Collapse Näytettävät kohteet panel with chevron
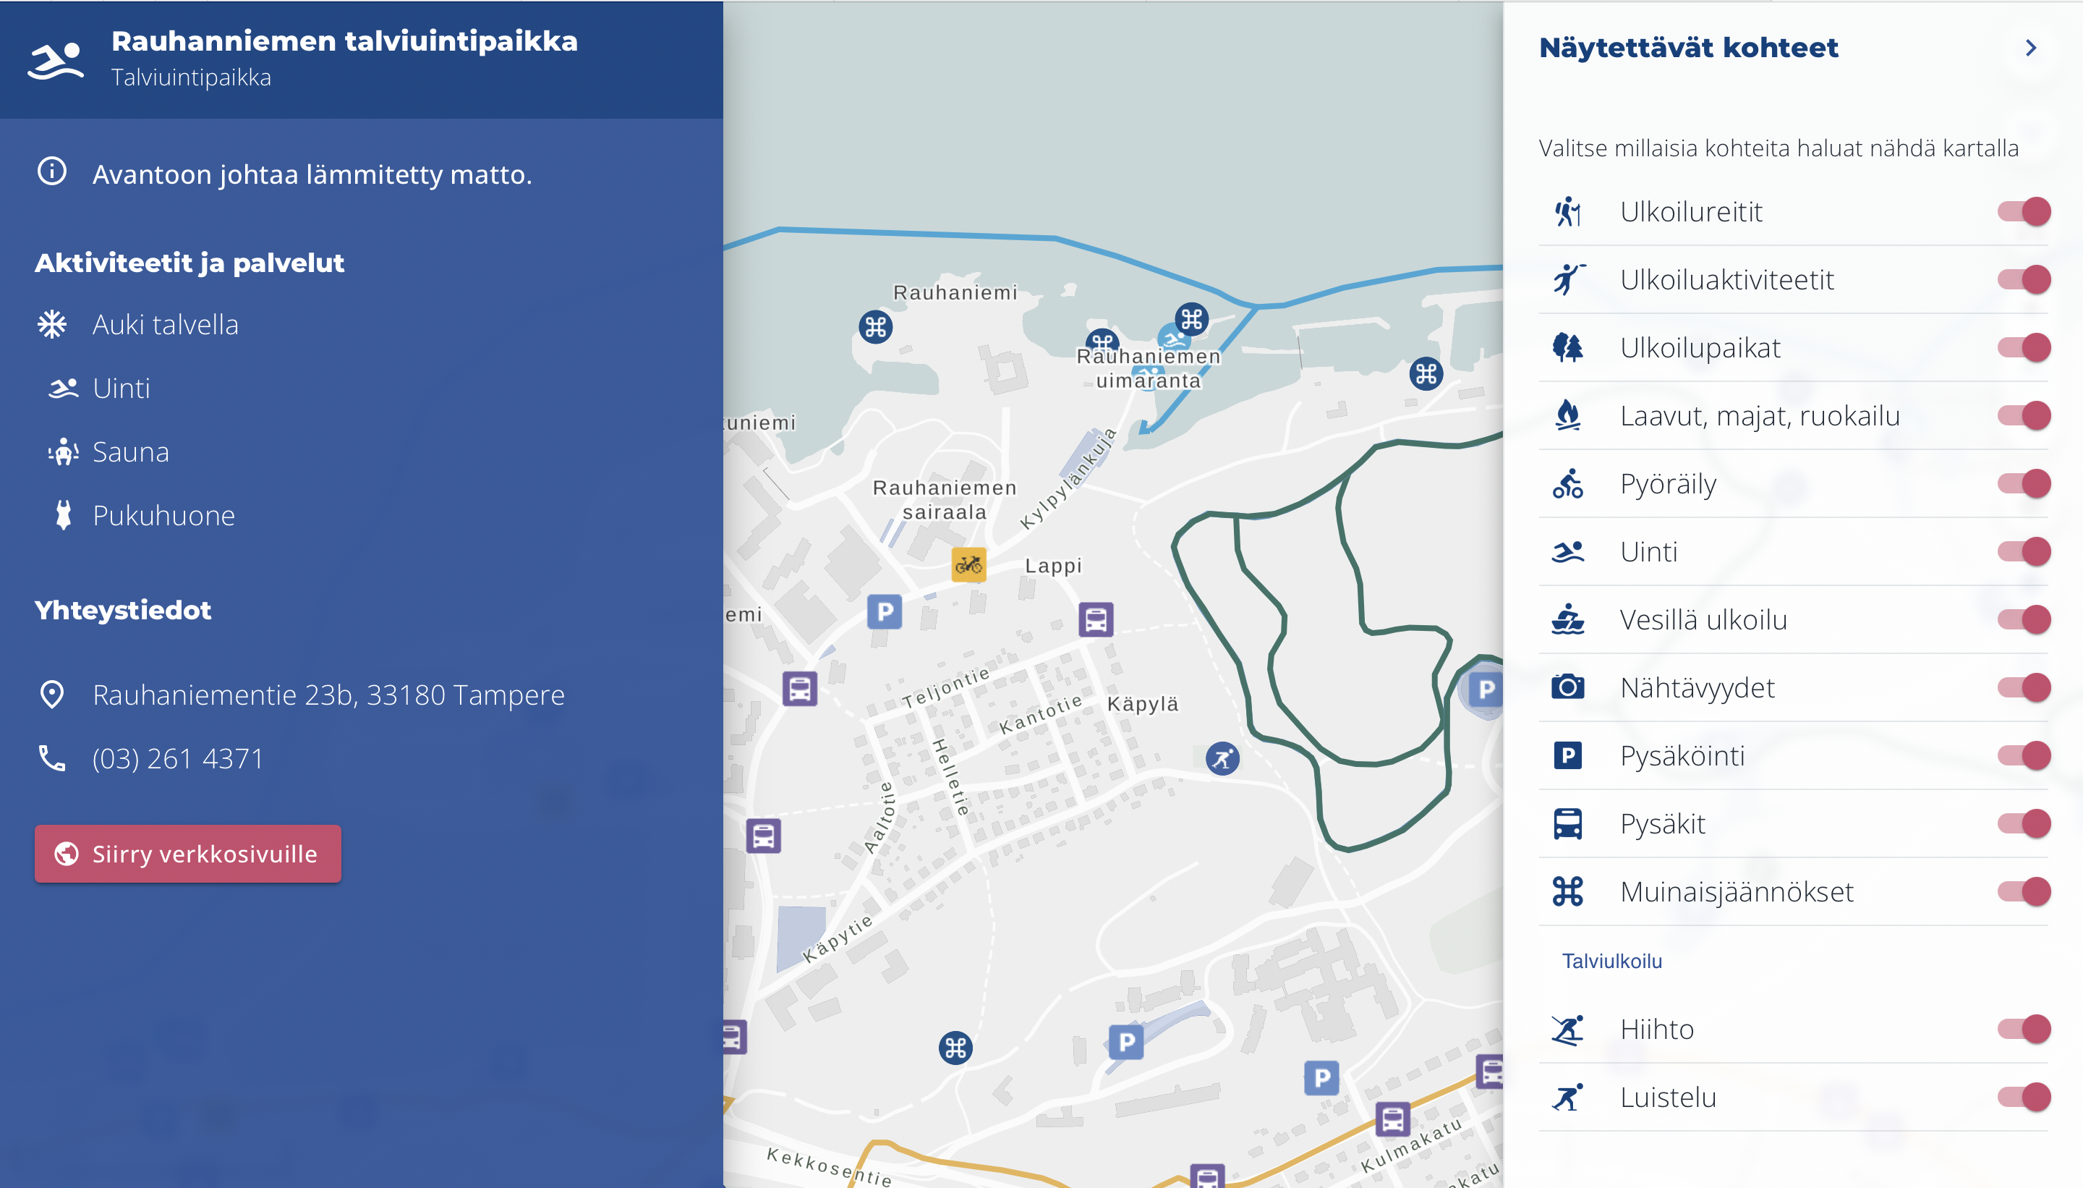 [x=2031, y=48]
